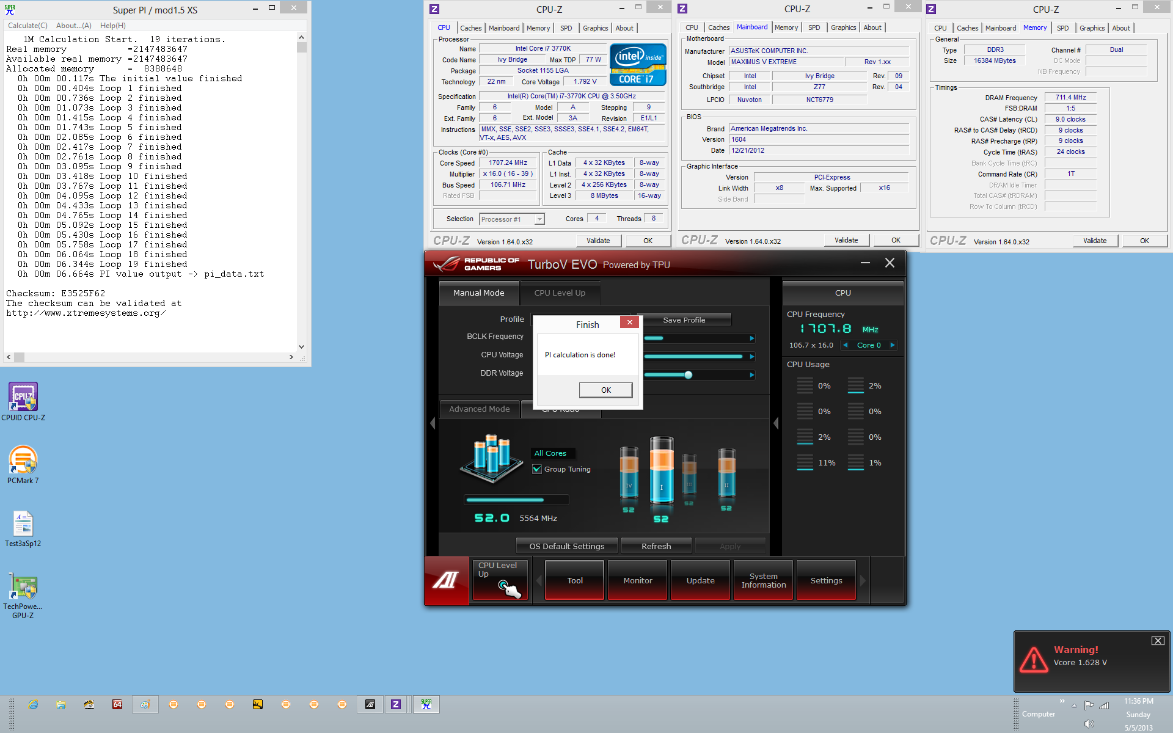Viewport: 1173px width, 733px height.
Task: Open Settings in AI Suite
Action: (826, 580)
